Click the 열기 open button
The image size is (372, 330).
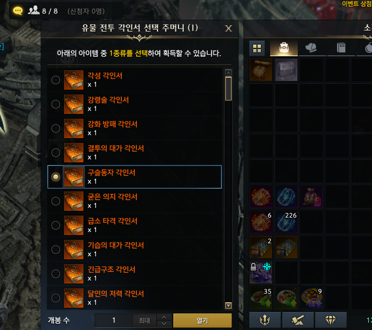(202, 320)
